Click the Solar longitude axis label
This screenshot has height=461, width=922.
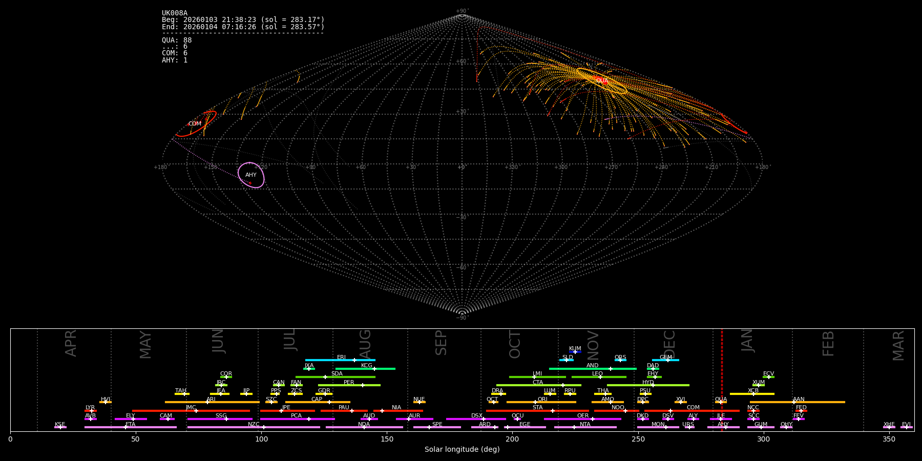[462, 450]
